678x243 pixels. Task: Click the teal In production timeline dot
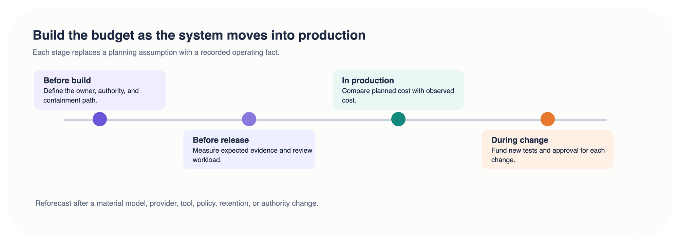(x=398, y=119)
